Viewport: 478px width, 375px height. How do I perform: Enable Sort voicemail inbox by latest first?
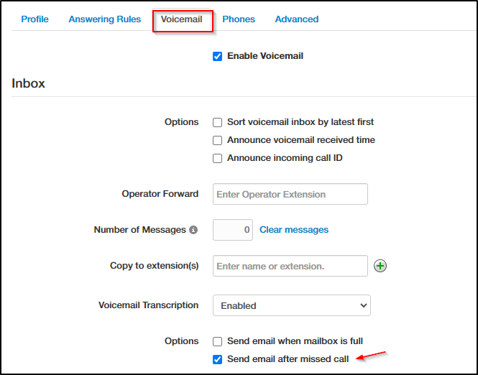point(218,122)
